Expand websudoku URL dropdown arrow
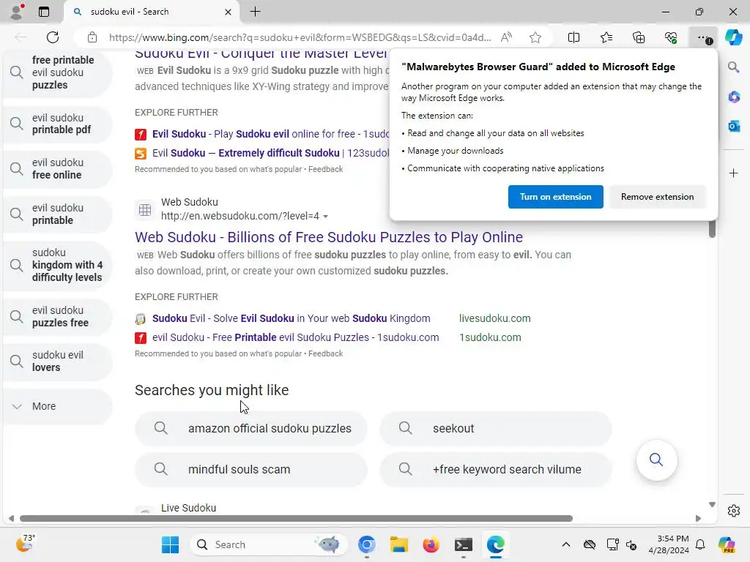The image size is (750, 562). (326, 217)
